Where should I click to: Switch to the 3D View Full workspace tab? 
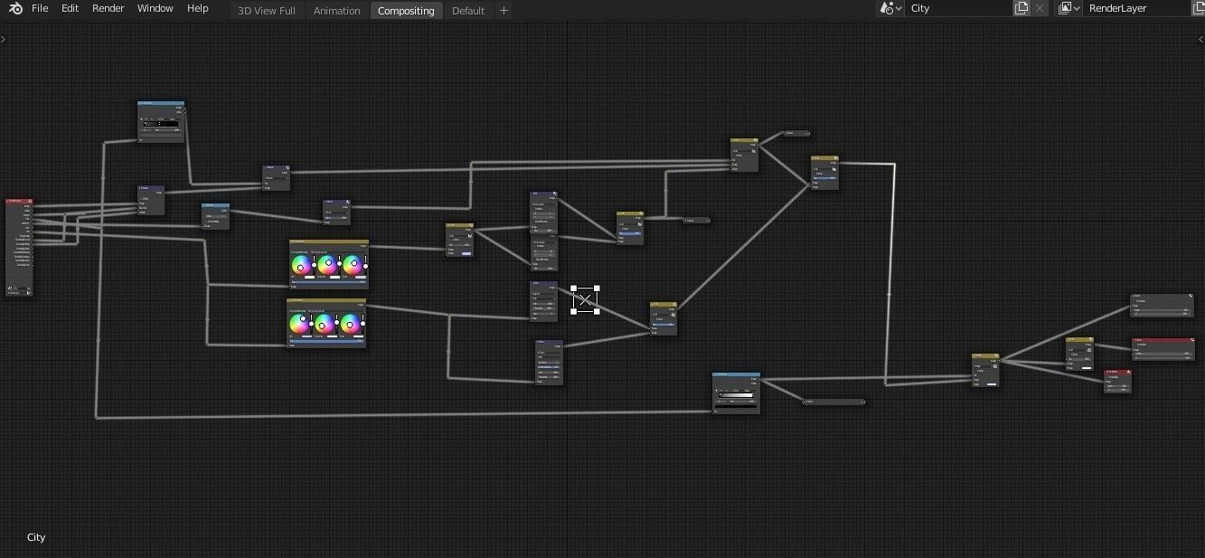click(267, 10)
